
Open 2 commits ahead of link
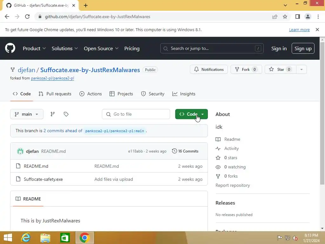[63, 131]
